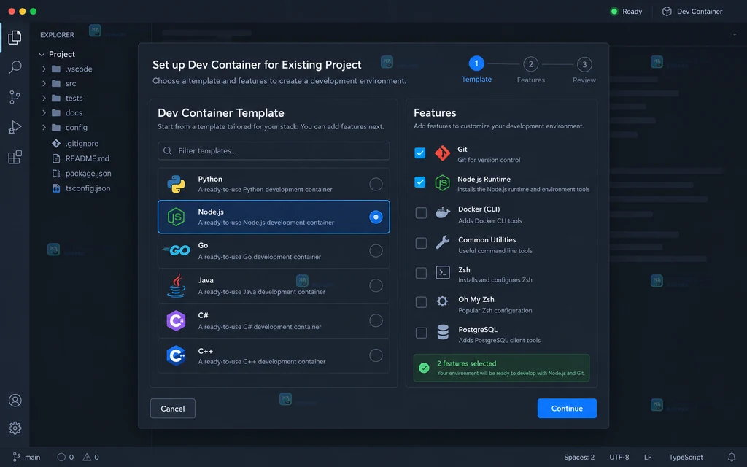Click the errors count icon in status bar
The height and width of the screenshot is (467, 747).
61,457
